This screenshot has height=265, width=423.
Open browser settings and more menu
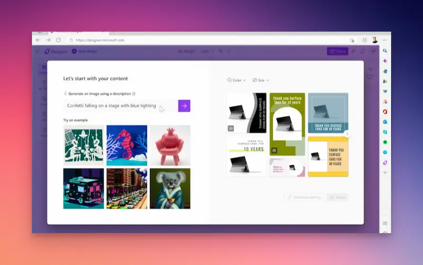click(x=385, y=40)
